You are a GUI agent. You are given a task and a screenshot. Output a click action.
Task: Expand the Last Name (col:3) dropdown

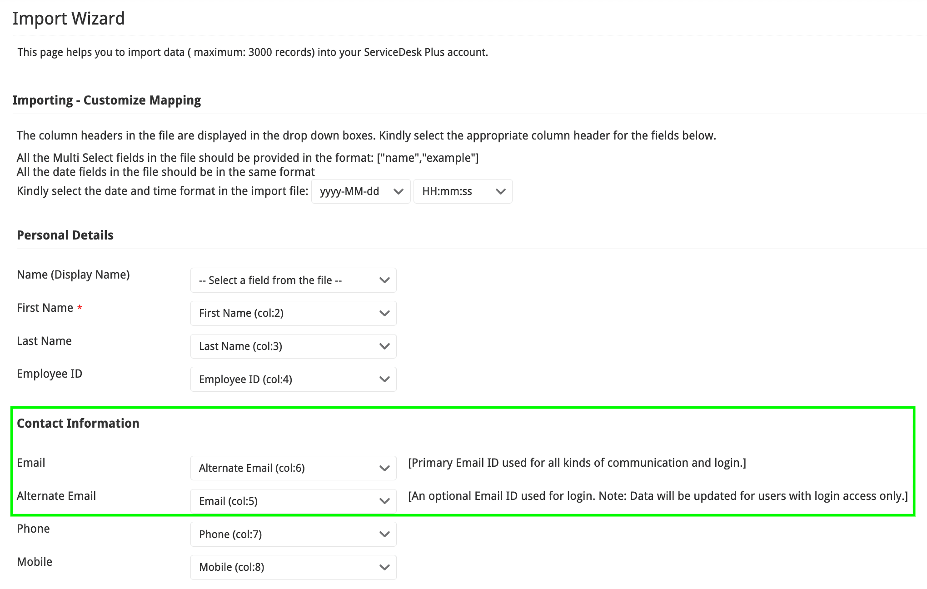[293, 346]
